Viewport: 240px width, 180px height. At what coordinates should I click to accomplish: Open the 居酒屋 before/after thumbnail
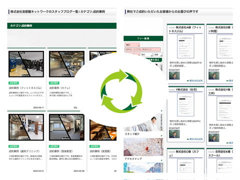click(103, 130)
